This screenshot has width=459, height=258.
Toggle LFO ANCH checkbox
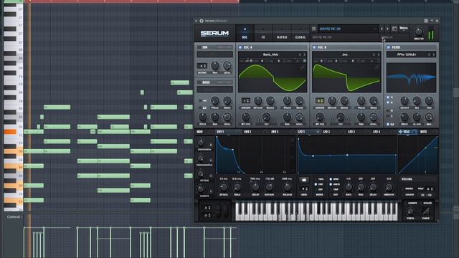pyautogui.click(x=331, y=184)
